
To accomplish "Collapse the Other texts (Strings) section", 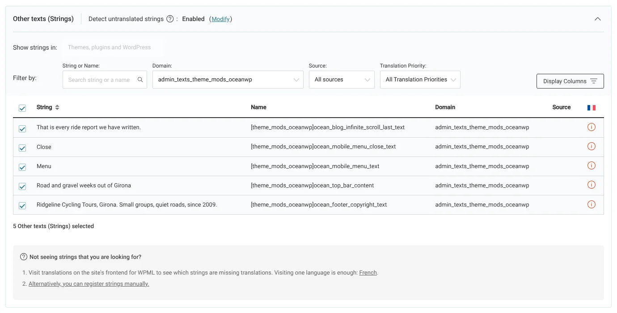I will click(x=597, y=19).
